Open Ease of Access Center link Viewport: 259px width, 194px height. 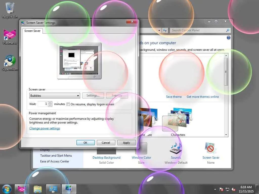55,161
